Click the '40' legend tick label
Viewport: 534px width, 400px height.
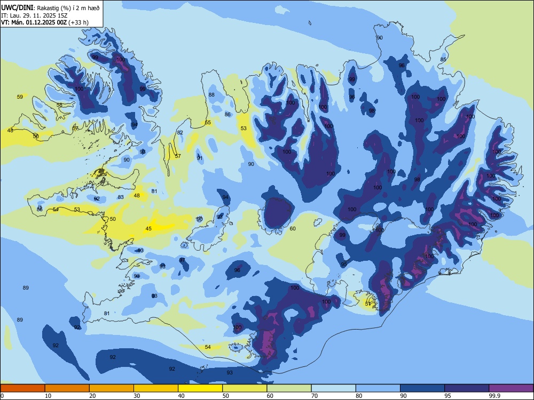181,396
